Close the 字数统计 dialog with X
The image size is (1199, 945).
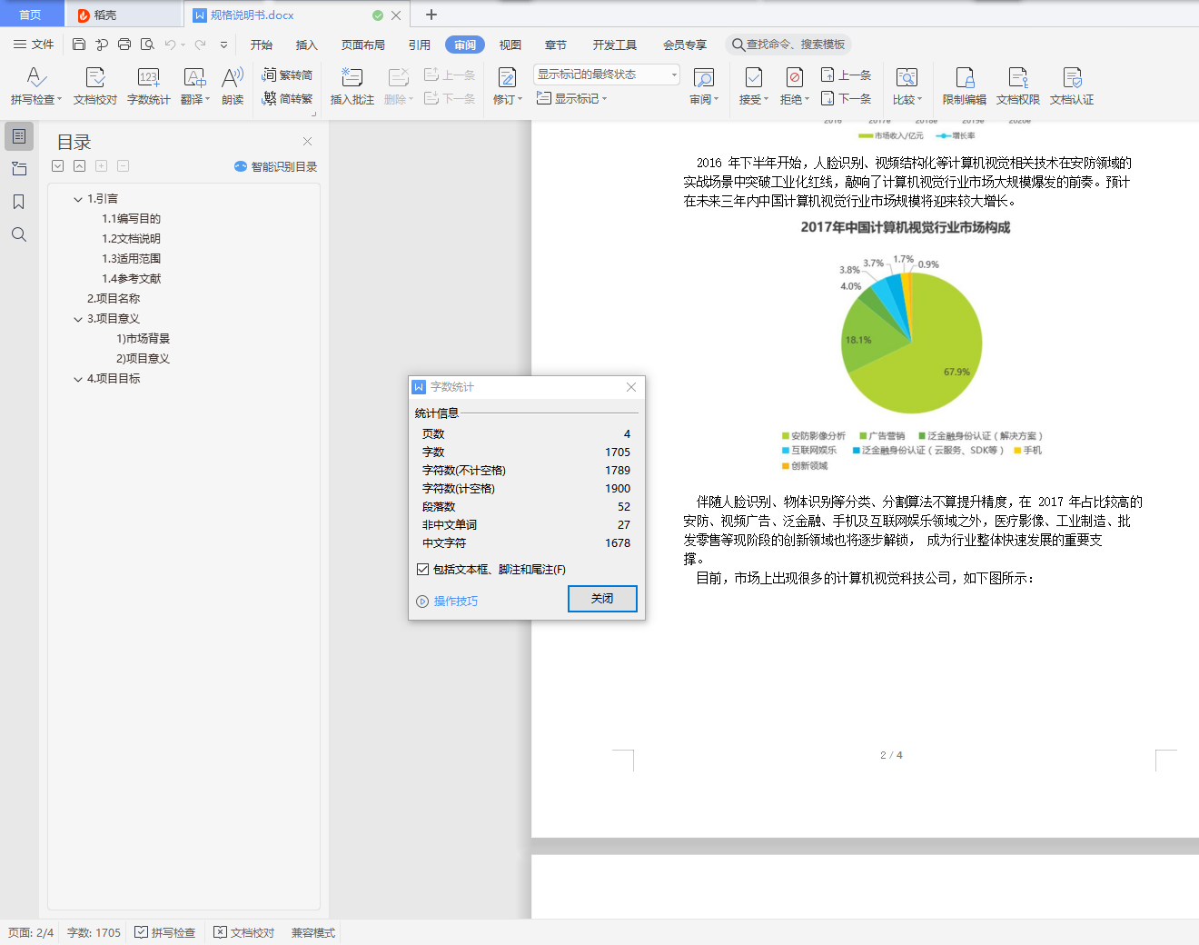point(631,387)
